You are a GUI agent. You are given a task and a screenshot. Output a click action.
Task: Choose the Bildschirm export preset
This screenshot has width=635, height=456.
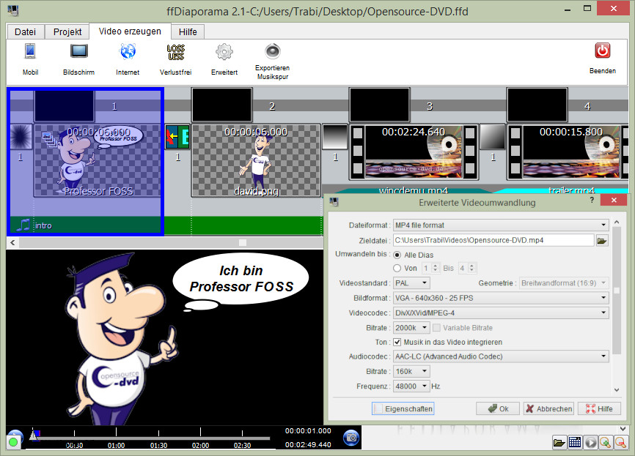[78, 59]
